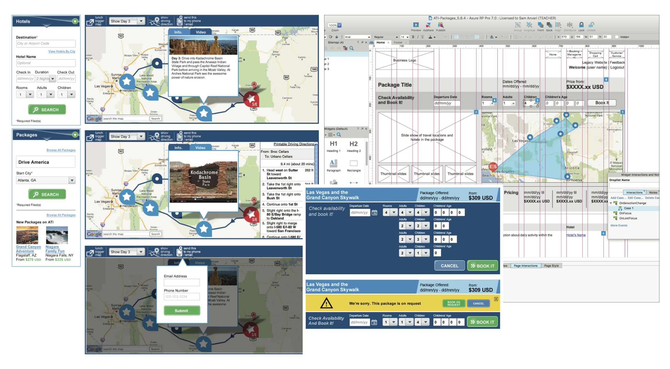
Task: Click the search magnifier in Widgets pane
Action: [x=339, y=135]
